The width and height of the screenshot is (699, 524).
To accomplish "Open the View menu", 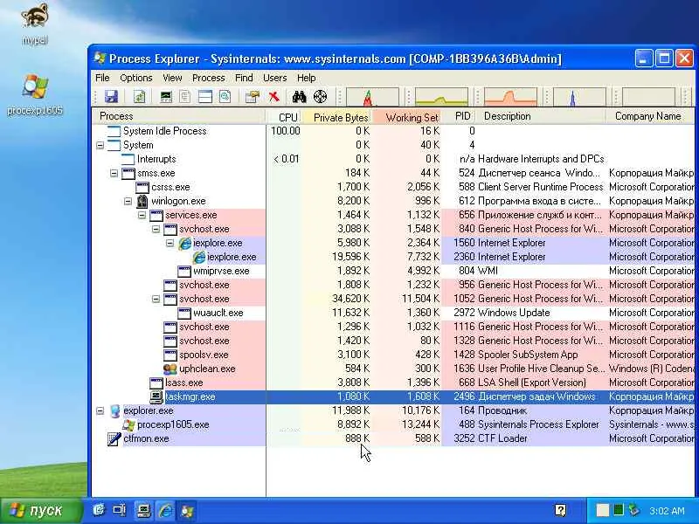I will point(172,78).
